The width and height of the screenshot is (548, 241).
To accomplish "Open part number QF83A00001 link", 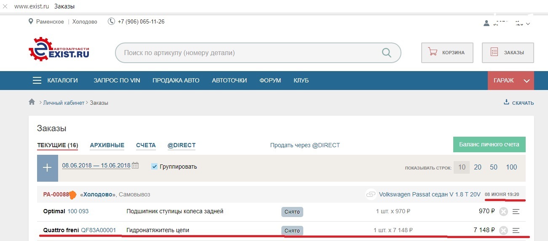I will pyautogui.click(x=98, y=230).
